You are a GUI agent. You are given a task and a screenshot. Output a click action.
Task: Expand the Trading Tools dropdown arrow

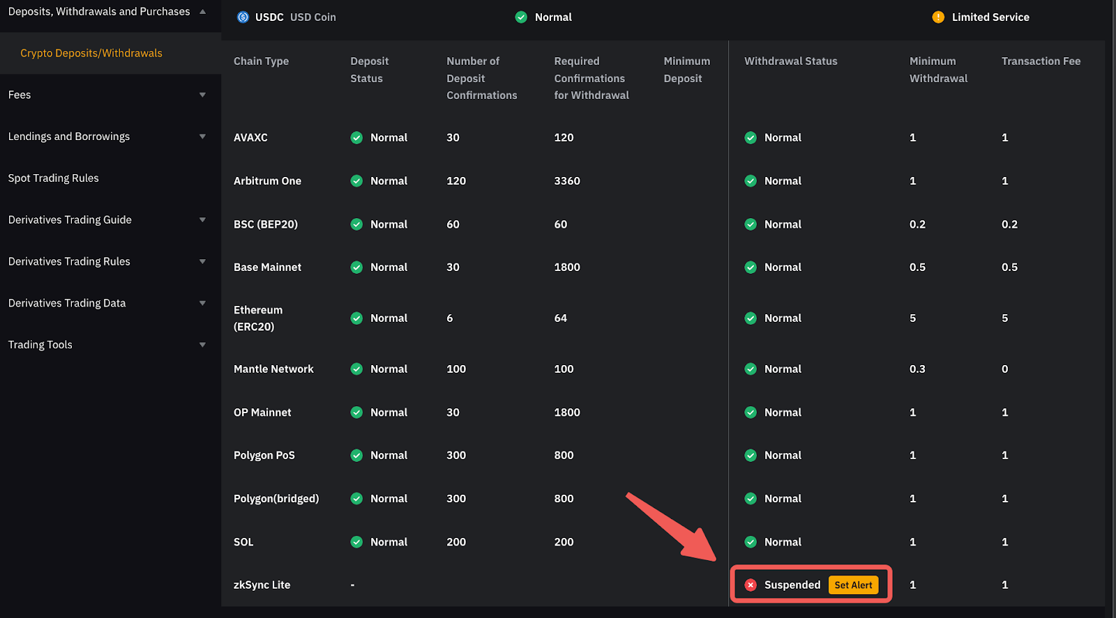[202, 345]
